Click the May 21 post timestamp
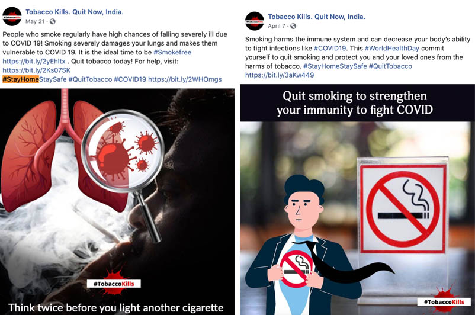 [35, 21]
